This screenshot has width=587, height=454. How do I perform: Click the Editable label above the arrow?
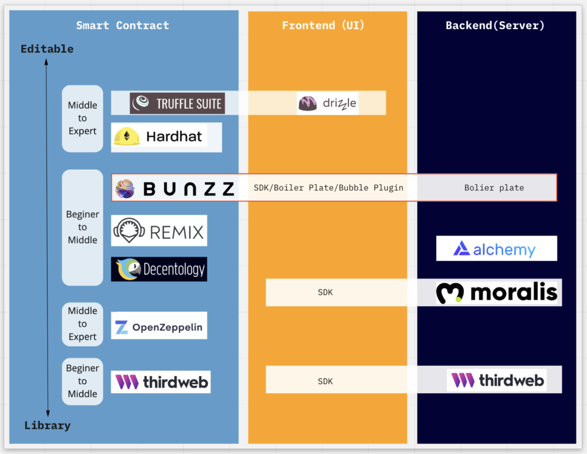pyautogui.click(x=47, y=49)
